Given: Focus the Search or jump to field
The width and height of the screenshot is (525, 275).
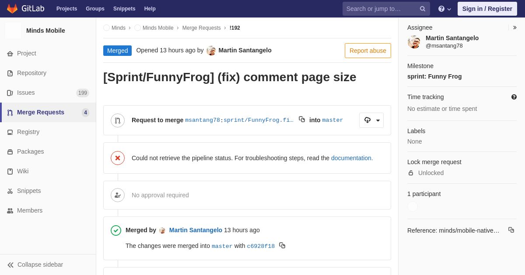Looking at the screenshot, I should pos(381,9).
